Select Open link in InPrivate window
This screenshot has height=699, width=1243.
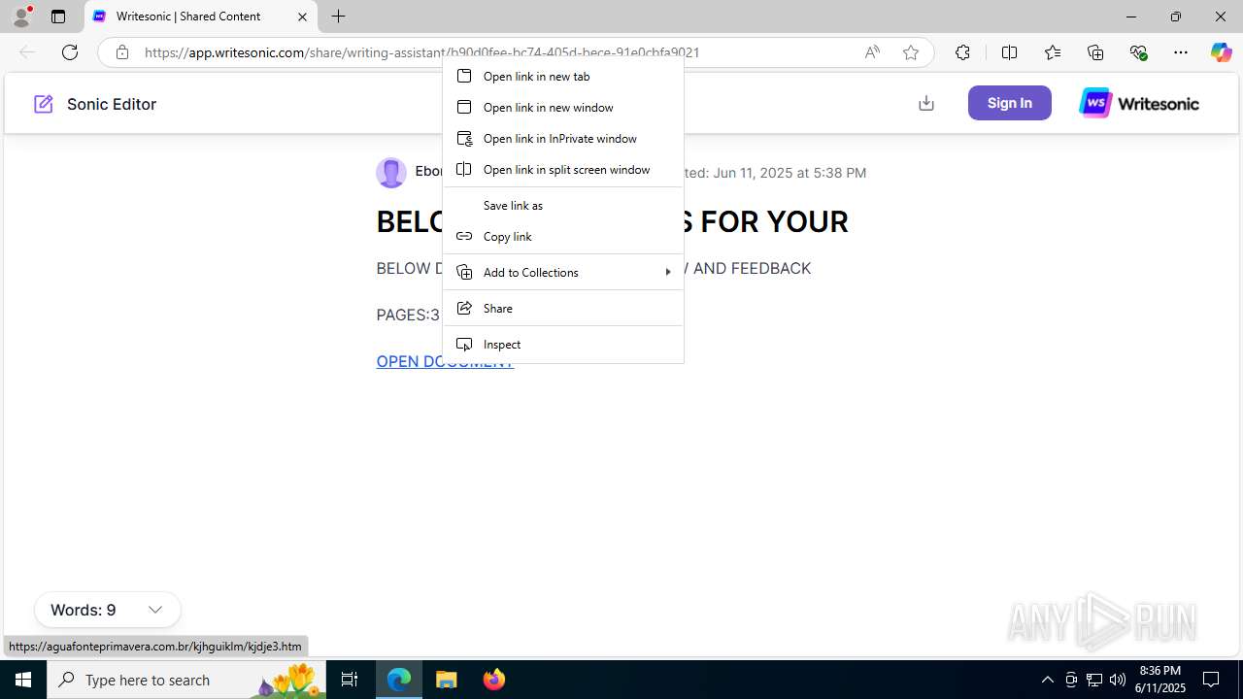point(563,138)
